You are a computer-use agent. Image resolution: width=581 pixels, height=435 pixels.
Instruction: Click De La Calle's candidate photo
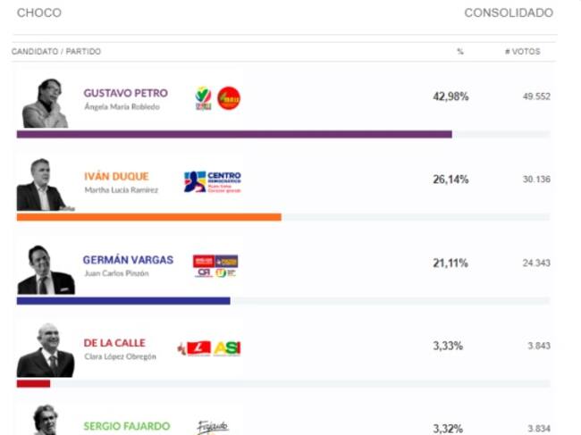click(x=45, y=350)
